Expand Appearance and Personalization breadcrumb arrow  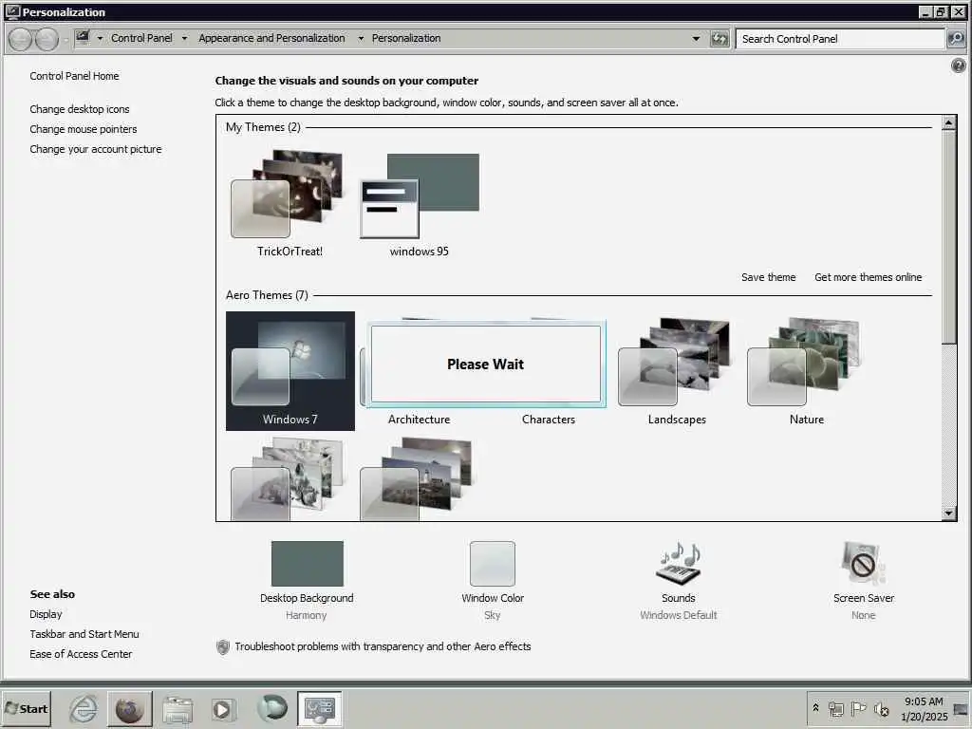[x=361, y=38]
